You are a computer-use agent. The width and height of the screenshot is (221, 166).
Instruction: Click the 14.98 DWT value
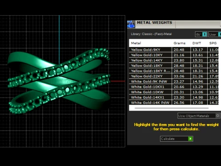198,97
